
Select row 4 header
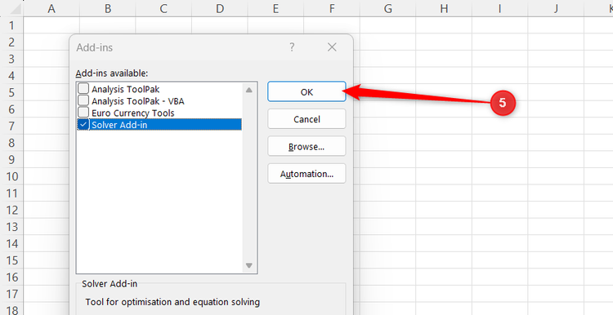click(x=11, y=76)
